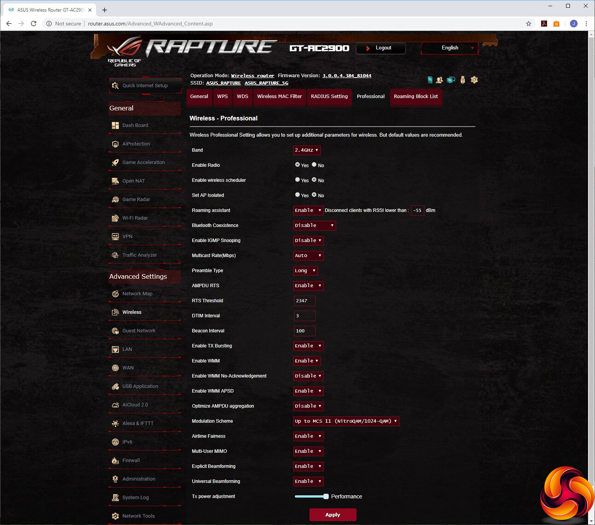Switch to the WPS tab
This screenshot has width=595, height=525.
point(222,97)
